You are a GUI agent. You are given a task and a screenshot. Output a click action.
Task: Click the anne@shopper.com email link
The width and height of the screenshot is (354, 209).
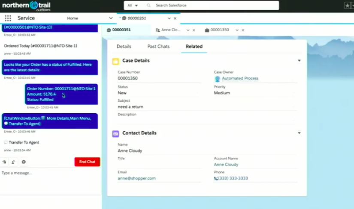click(136, 178)
